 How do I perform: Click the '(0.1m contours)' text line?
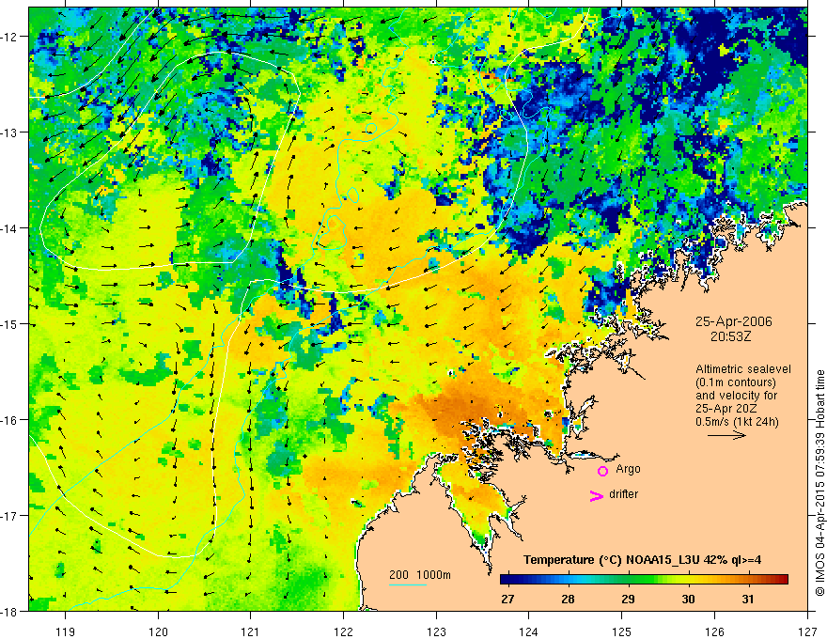pos(736,382)
